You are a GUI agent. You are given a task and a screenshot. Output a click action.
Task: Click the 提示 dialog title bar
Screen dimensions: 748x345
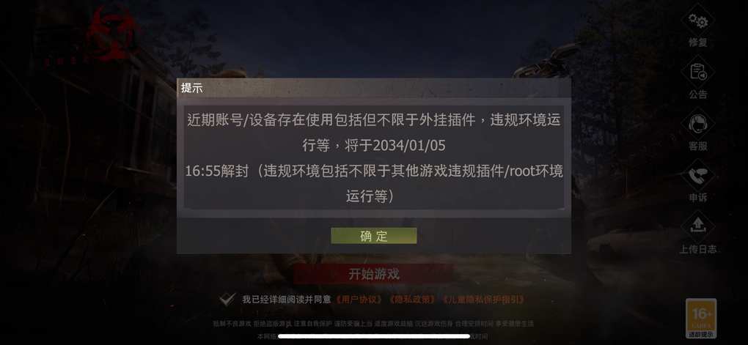[374, 88]
